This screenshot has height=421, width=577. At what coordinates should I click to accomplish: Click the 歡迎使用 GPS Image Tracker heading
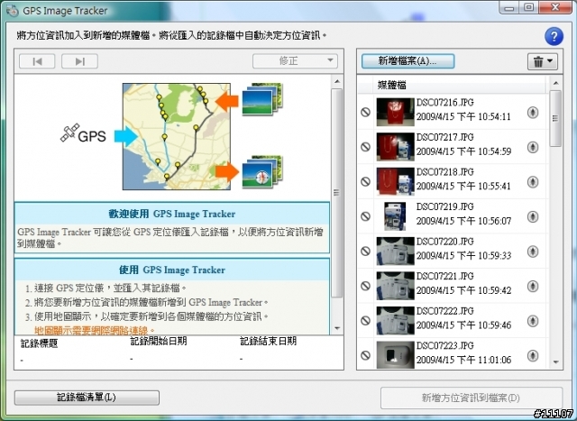[172, 214]
